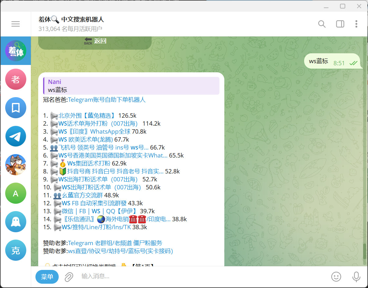This screenshot has width=368, height=288.
Task: Click the 菜单 bot menu button
Action: pyautogui.click(x=47, y=277)
